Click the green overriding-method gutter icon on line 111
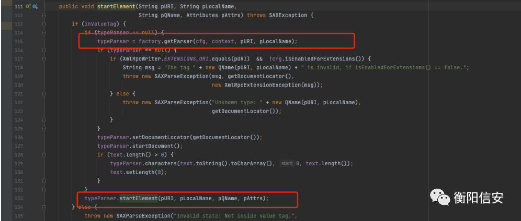521x221 pixels. [28, 7]
